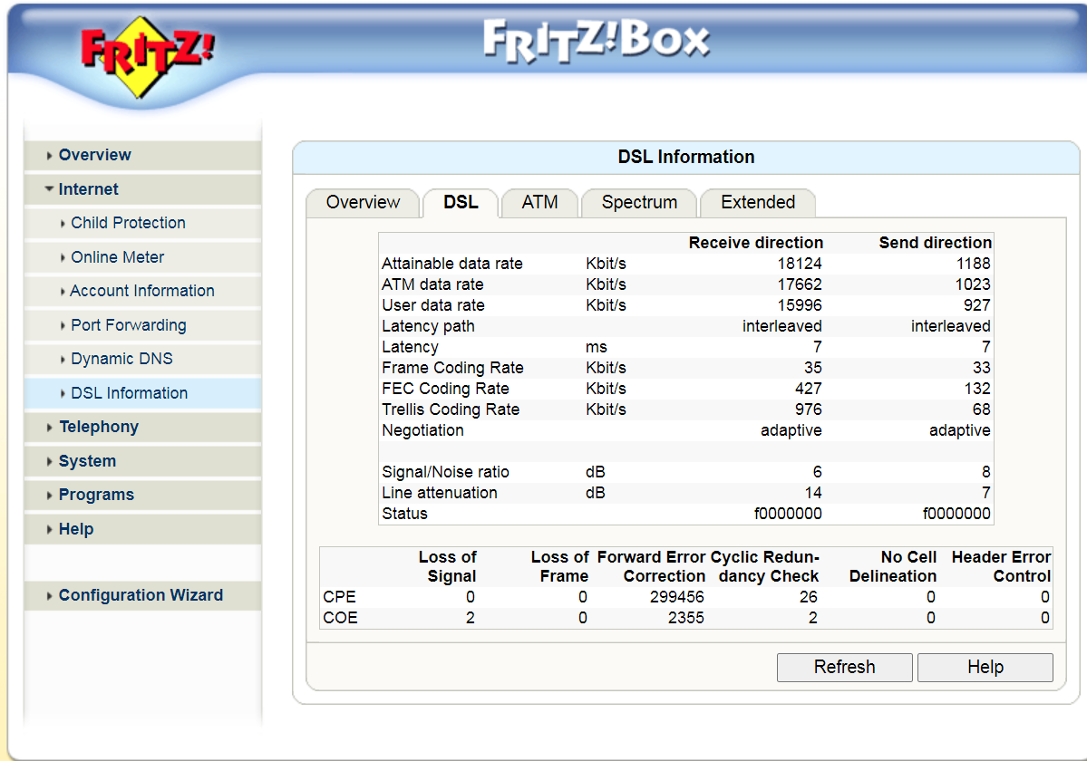The width and height of the screenshot is (1087, 761).
Task: Click CPE error correction value 299456
Action: coord(676,597)
